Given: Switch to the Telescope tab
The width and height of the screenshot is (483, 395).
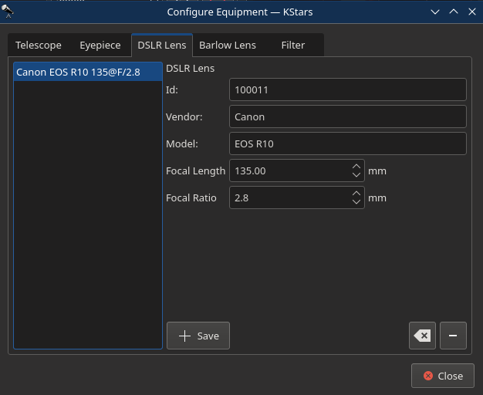Looking at the screenshot, I should coord(39,46).
